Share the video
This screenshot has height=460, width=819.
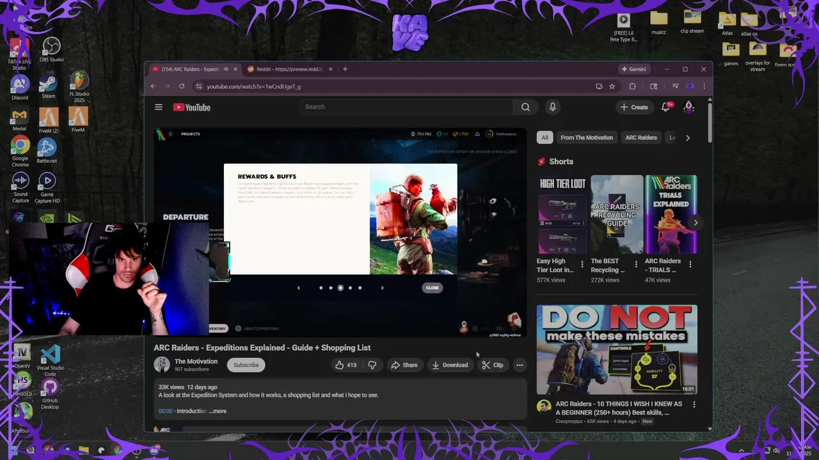pos(404,365)
